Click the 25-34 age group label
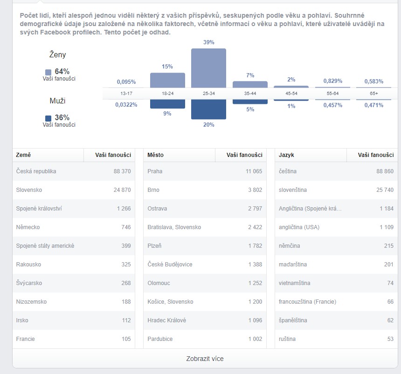The height and width of the screenshot is (374, 401). tap(209, 94)
